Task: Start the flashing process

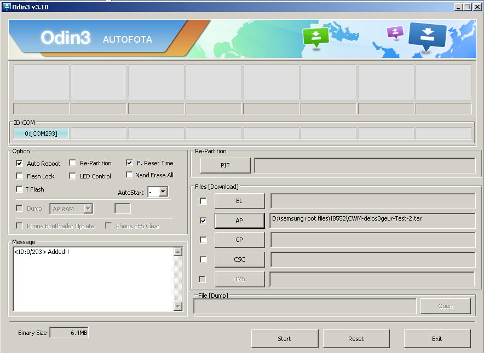Action: coord(285,339)
